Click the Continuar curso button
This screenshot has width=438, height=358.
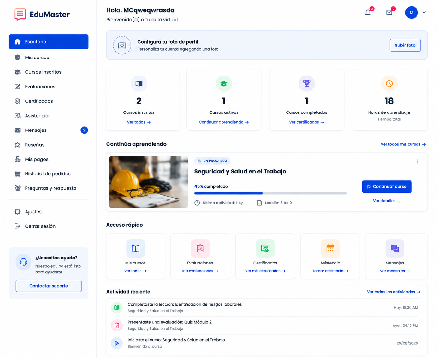click(x=387, y=187)
